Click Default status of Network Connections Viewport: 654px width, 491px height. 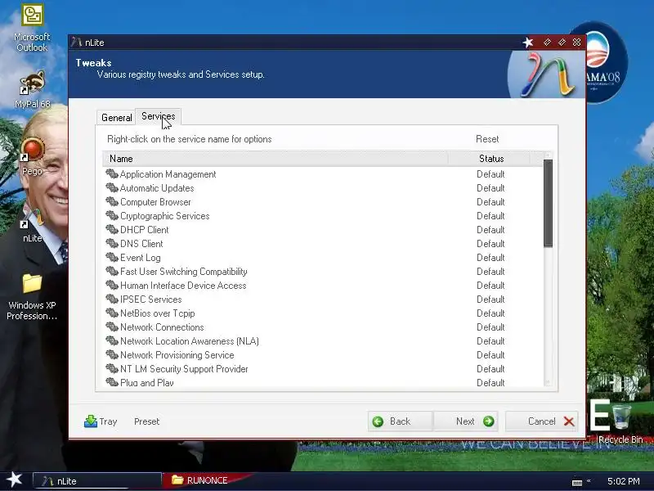coord(490,327)
